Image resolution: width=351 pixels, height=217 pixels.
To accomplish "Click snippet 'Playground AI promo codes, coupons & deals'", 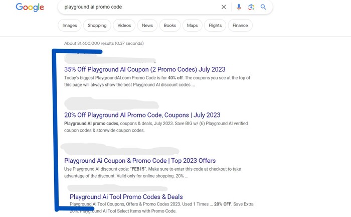I will click(x=156, y=127).
